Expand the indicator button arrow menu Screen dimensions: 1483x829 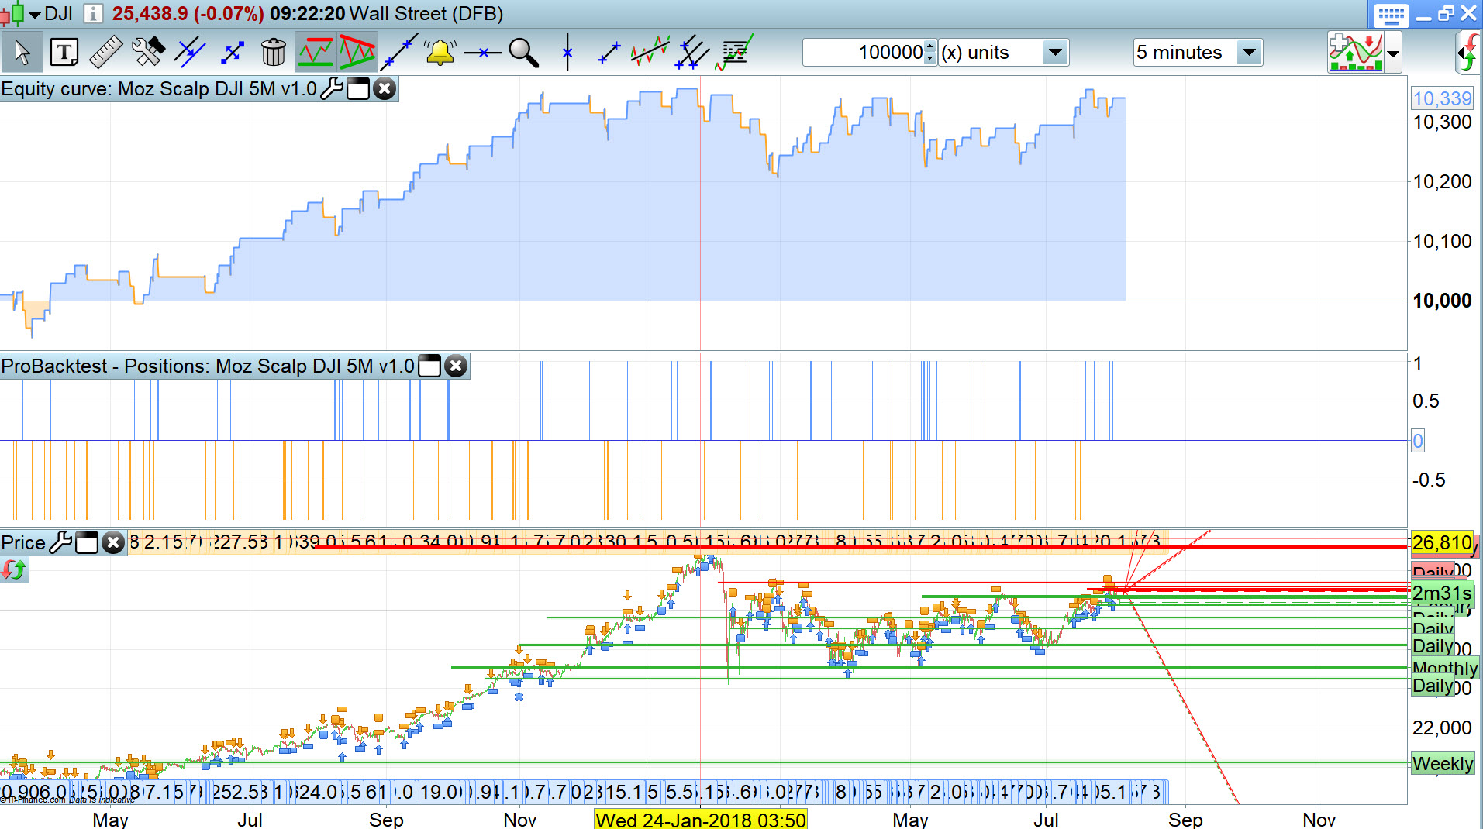tap(1393, 53)
